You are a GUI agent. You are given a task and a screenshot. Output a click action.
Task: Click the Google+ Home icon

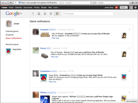pyautogui.click(x=33, y=14)
